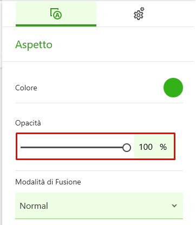Switch to the settings gear tab

click(x=139, y=14)
